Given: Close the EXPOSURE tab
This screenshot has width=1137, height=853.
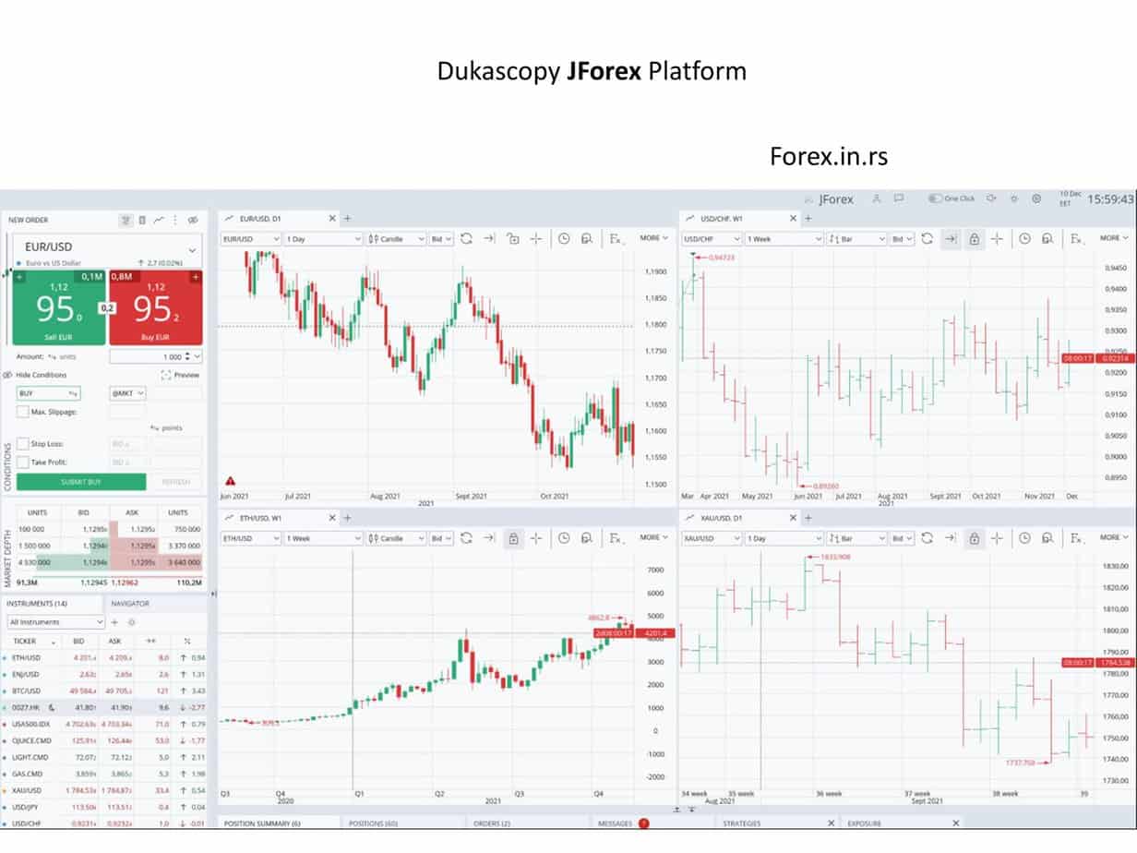Looking at the screenshot, I should pos(955,823).
